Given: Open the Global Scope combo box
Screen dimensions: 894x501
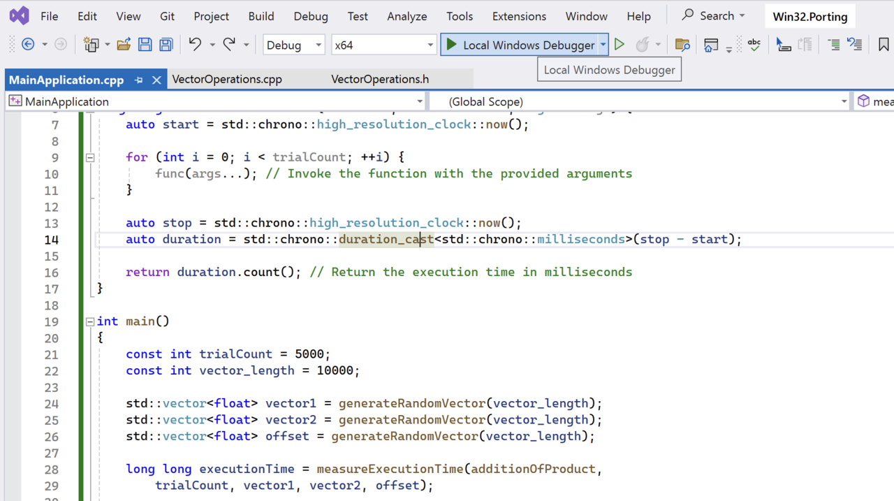Looking at the screenshot, I should click(640, 101).
